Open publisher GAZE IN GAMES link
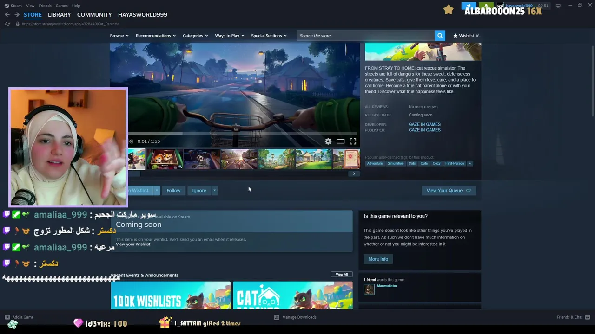595x334 pixels. [x=424, y=130]
